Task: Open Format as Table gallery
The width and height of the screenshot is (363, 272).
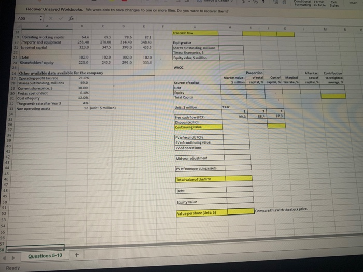Action: coord(319,3)
